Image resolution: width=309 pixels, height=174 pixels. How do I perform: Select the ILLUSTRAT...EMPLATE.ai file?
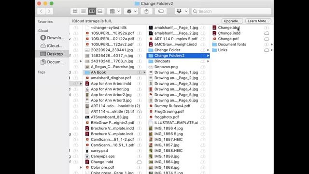point(176,123)
